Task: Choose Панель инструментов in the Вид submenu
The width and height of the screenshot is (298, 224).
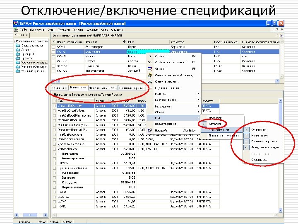Action: click(222, 136)
